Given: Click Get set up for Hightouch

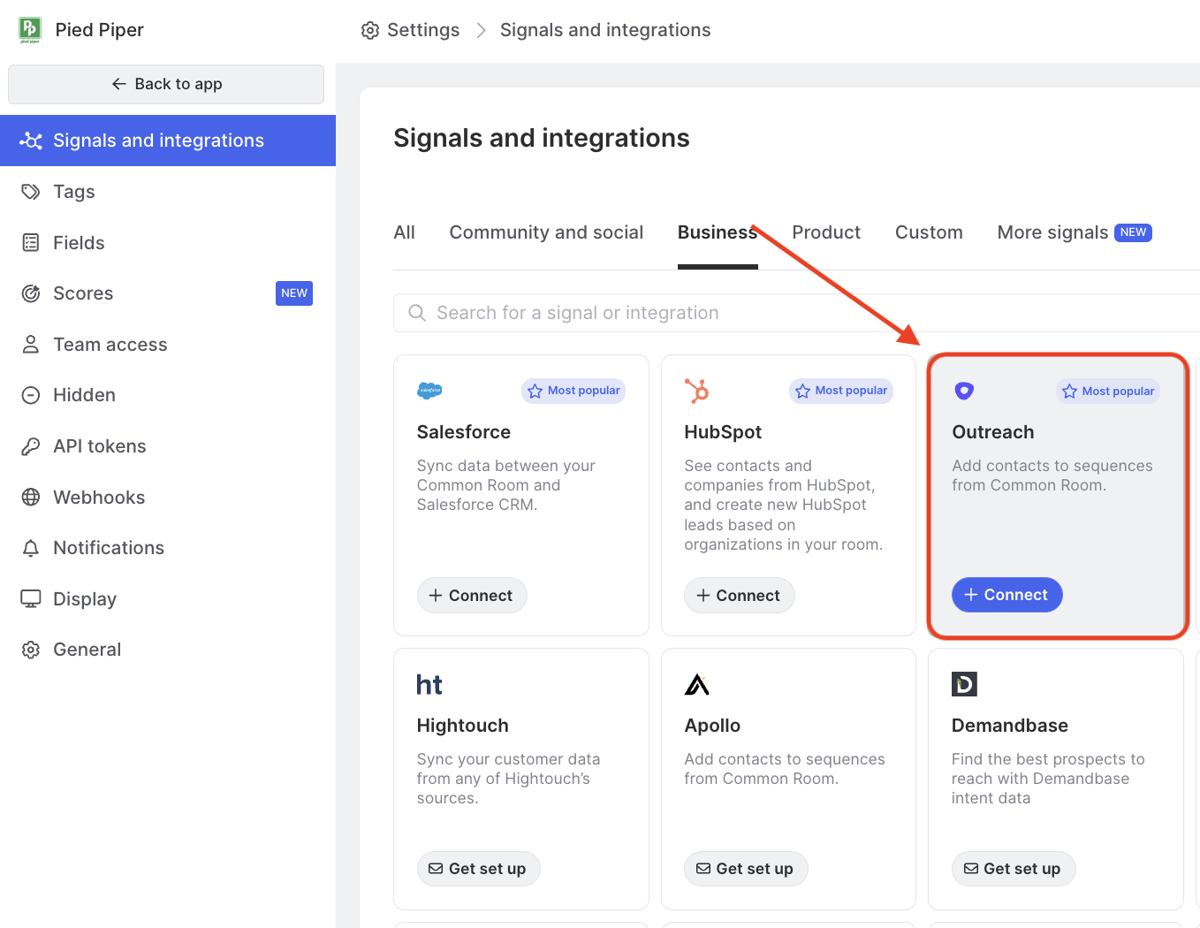Looking at the screenshot, I should click(478, 869).
